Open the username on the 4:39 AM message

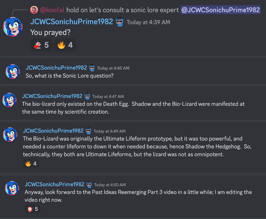[x=72, y=22]
